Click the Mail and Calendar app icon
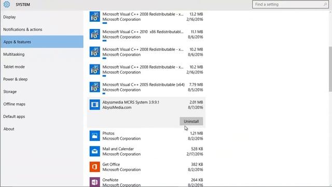The width and height of the screenshot is (332, 187). point(94,151)
